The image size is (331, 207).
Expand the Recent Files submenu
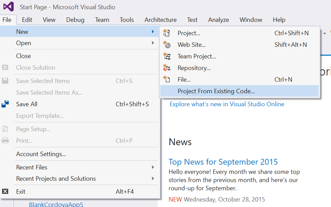[x=153, y=167]
